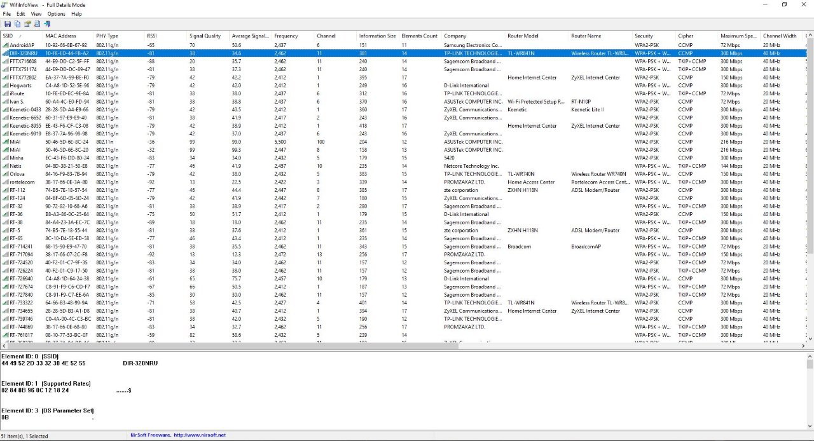The image size is (814, 441).
Task: Open the Edit menu
Action: pos(21,14)
